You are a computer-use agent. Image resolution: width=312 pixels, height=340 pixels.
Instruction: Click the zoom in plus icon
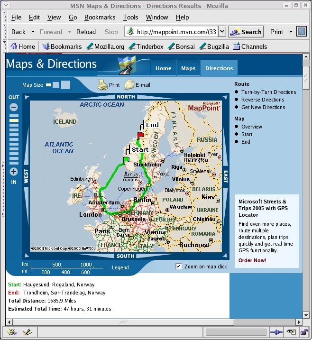(x=14, y=172)
